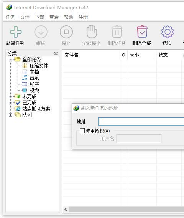184x218 pixels.
Task: Click the 输入新任务的地址 dialog title
Action: tap(99, 108)
